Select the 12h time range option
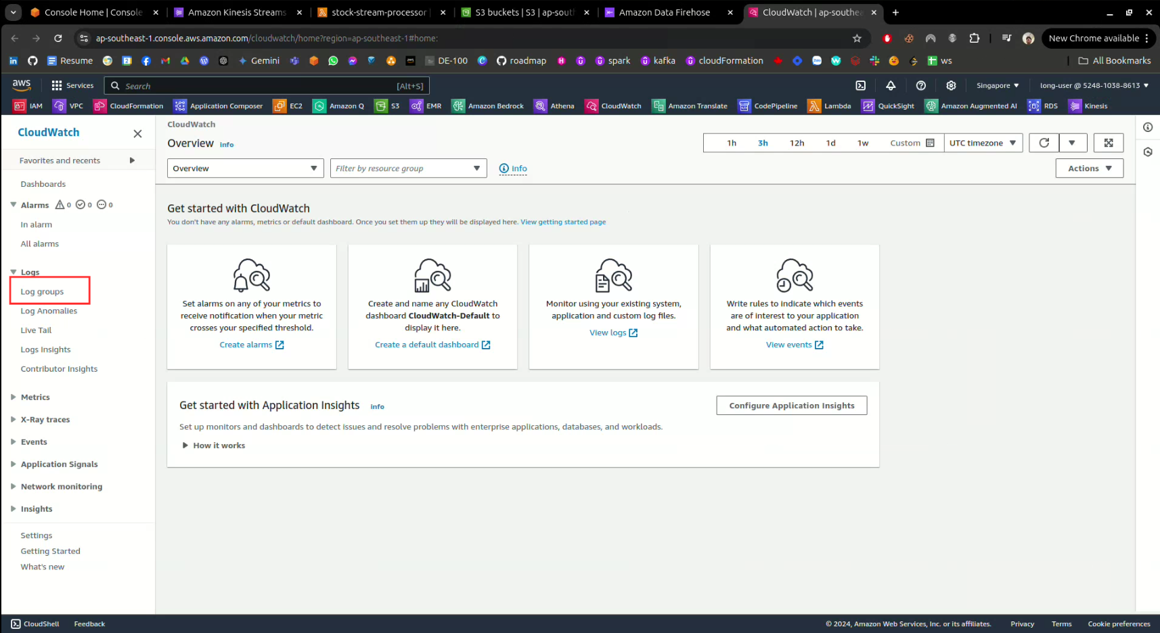The height and width of the screenshot is (633, 1160). tap(797, 143)
